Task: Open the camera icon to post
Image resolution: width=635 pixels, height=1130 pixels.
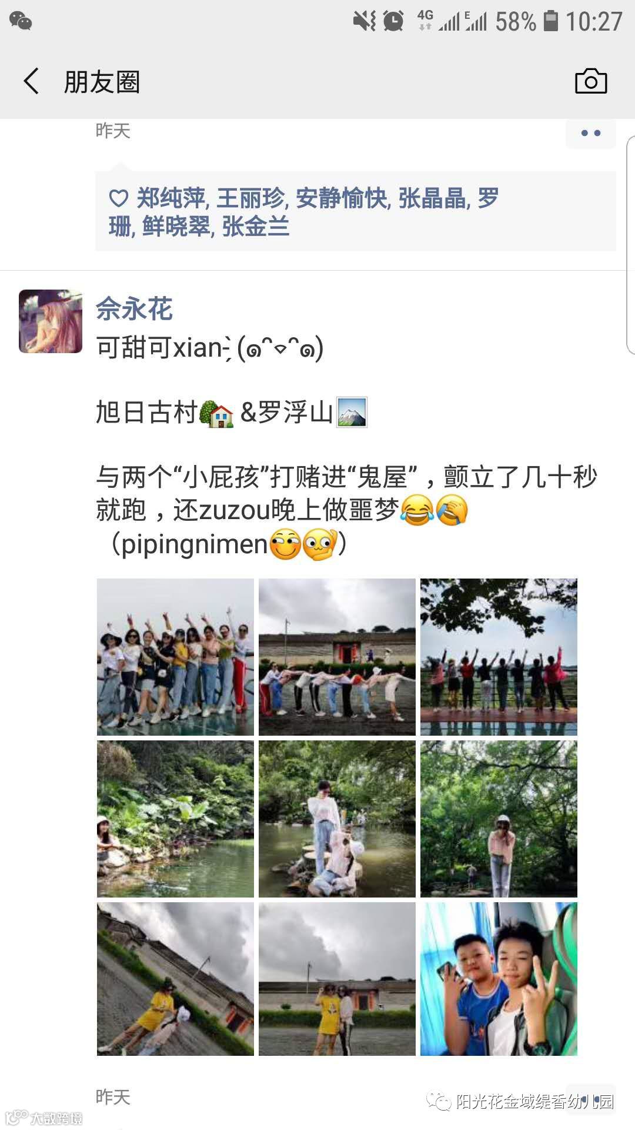Action: point(590,81)
